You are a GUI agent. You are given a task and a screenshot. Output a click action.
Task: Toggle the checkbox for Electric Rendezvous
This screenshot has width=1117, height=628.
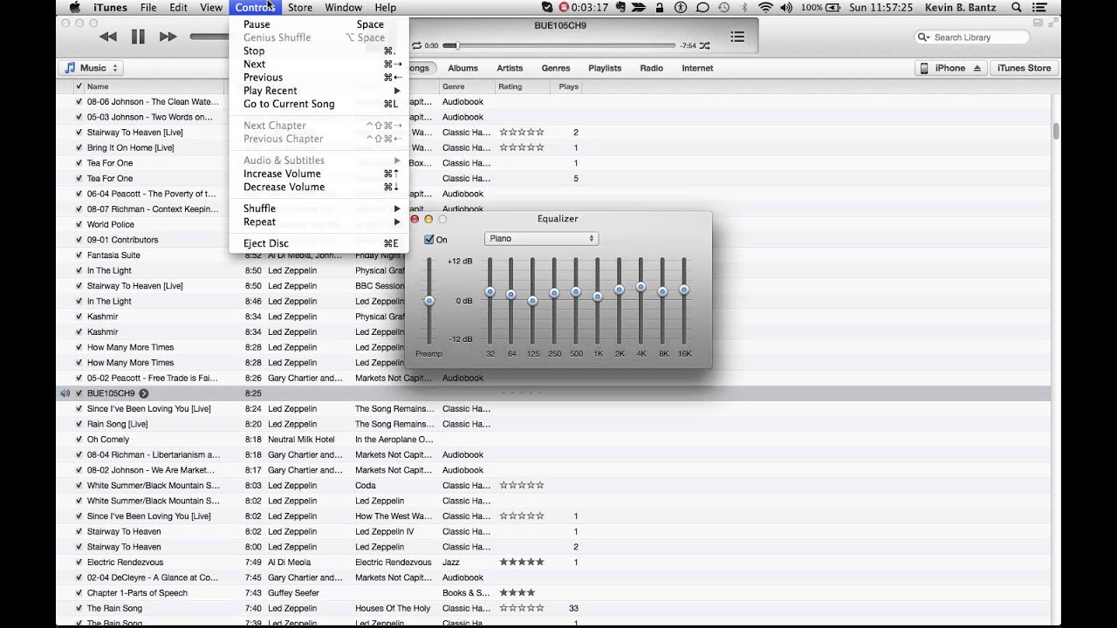point(79,562)
